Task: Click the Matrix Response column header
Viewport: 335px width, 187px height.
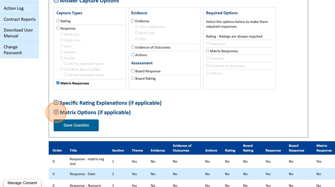Action: 324,148
